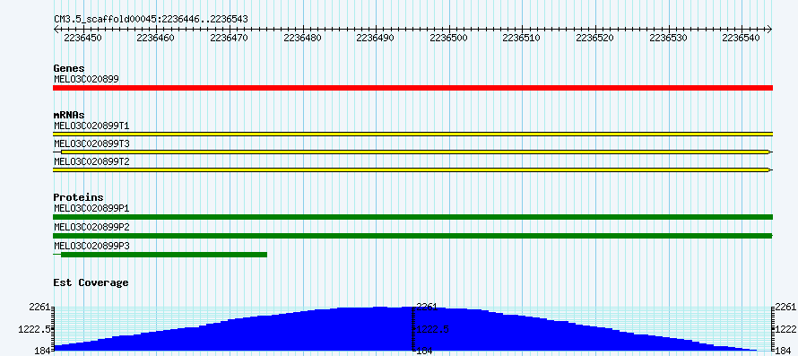Click ruler position 2236470
798x356 pixels.
[230, 38]
